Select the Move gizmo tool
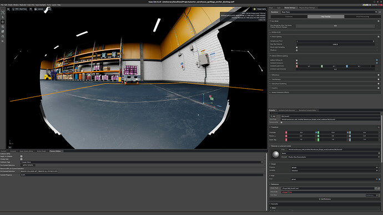The image size is (383, 215). tap(3, 22)
